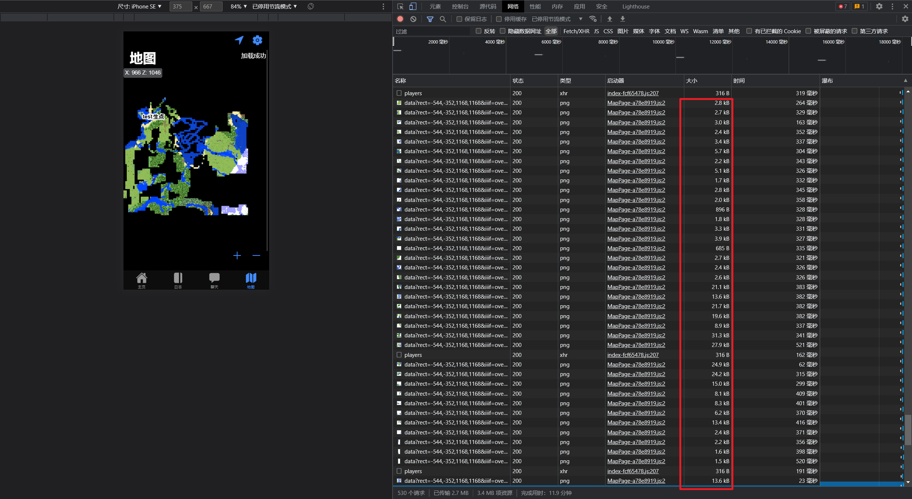Open the log tab icon in app

[178, 281]
